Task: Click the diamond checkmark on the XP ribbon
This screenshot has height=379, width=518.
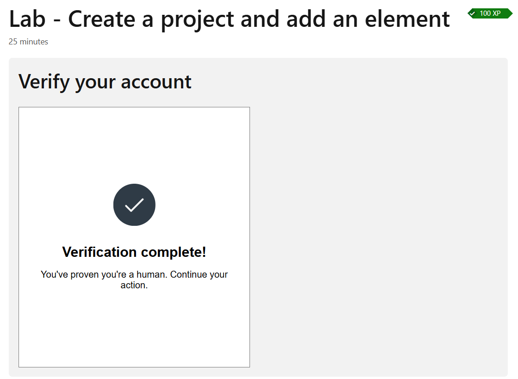Action: pyautogui.click(x=473, y=13)
